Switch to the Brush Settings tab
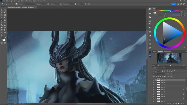This screenshot has width=187, height=105. point(168,51)
